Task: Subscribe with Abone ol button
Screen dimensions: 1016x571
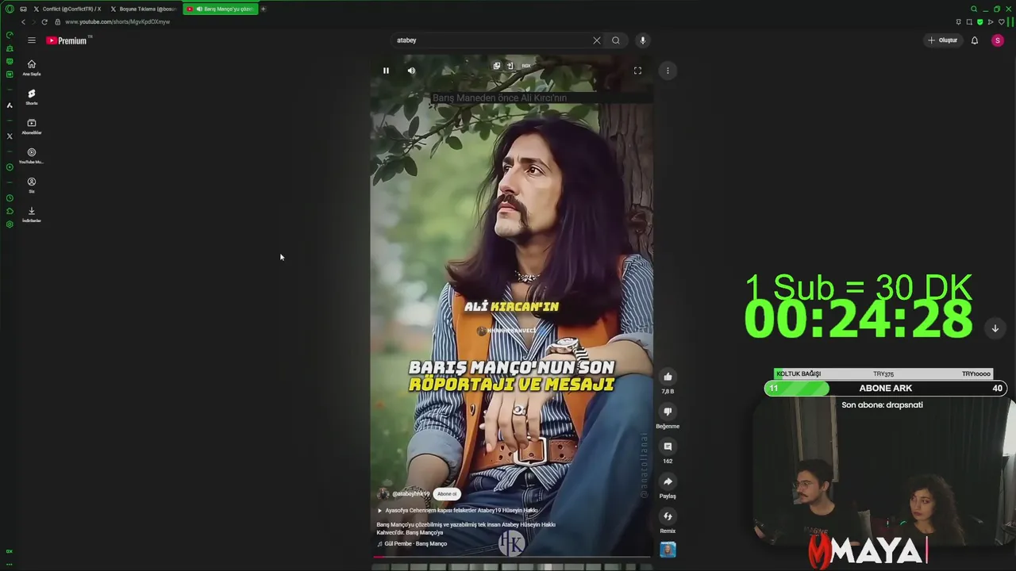Action: tap(447, 494)
